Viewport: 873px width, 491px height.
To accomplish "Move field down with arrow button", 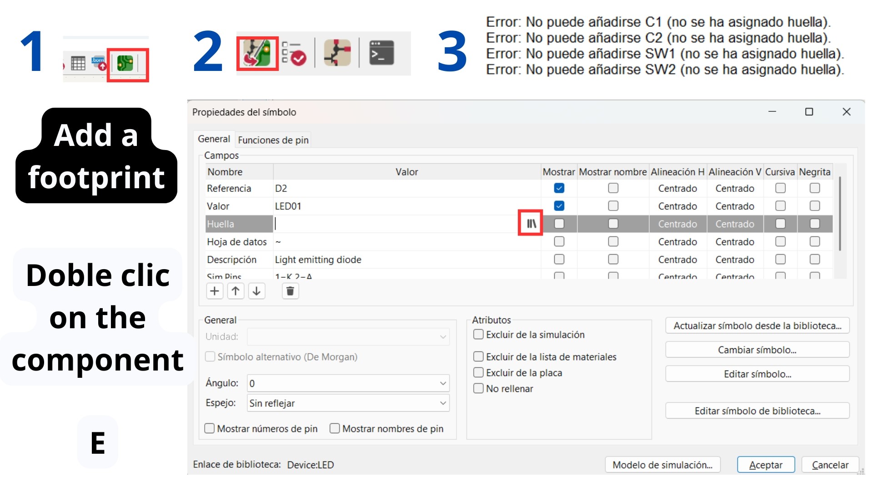I will [x=256, y=291].
